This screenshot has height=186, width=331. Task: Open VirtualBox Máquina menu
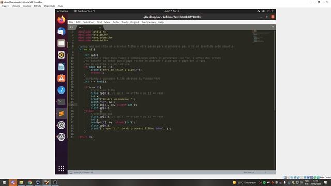(x=16, y=6)
